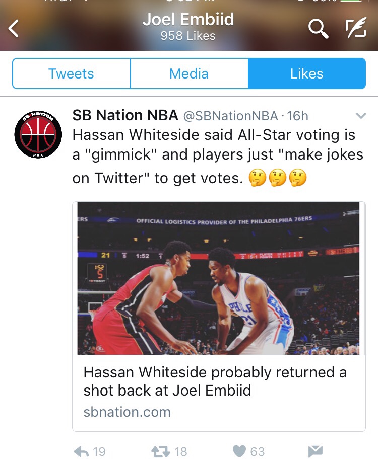Image resolution: width=378 pixels, height=467 pixels.
Task: Open search with the magnifying glass
Action: click(x=318, y=29)
